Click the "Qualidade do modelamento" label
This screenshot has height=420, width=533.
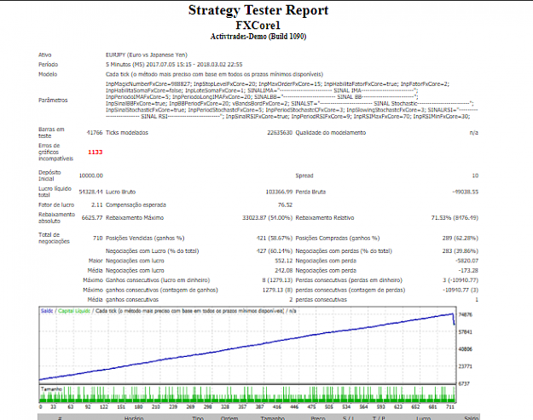[331, 133]
